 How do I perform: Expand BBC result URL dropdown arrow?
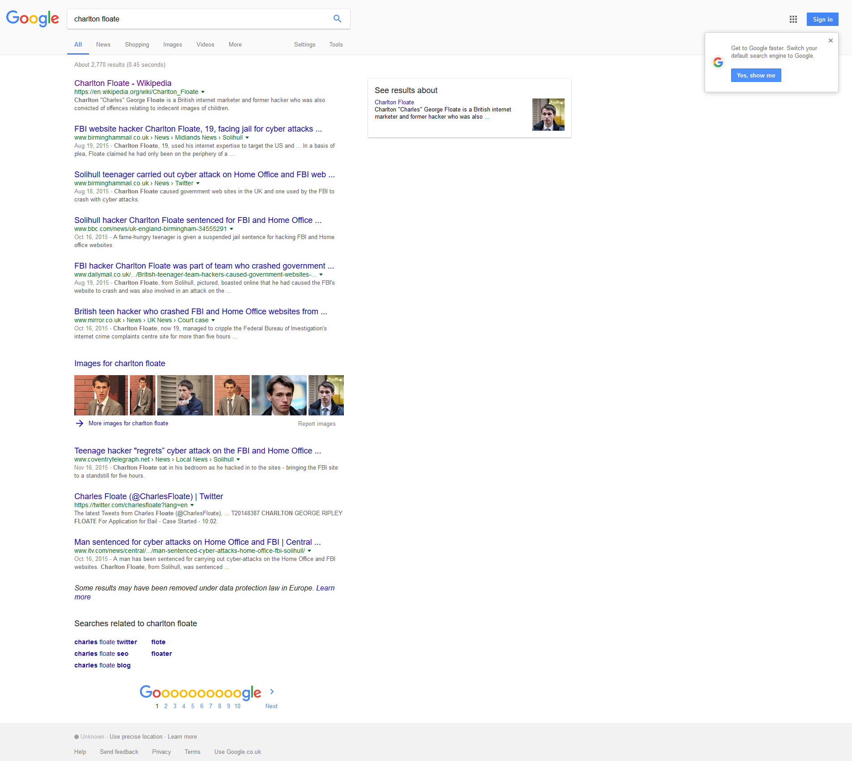(x=231, y=229)
